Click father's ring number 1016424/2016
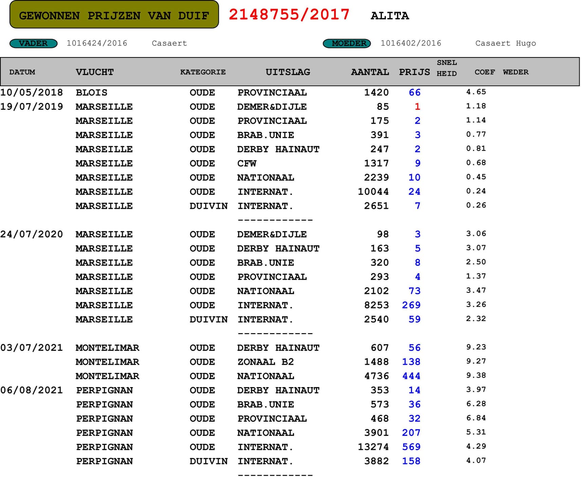Screen dimensions: 584x489 coord(97,43)
